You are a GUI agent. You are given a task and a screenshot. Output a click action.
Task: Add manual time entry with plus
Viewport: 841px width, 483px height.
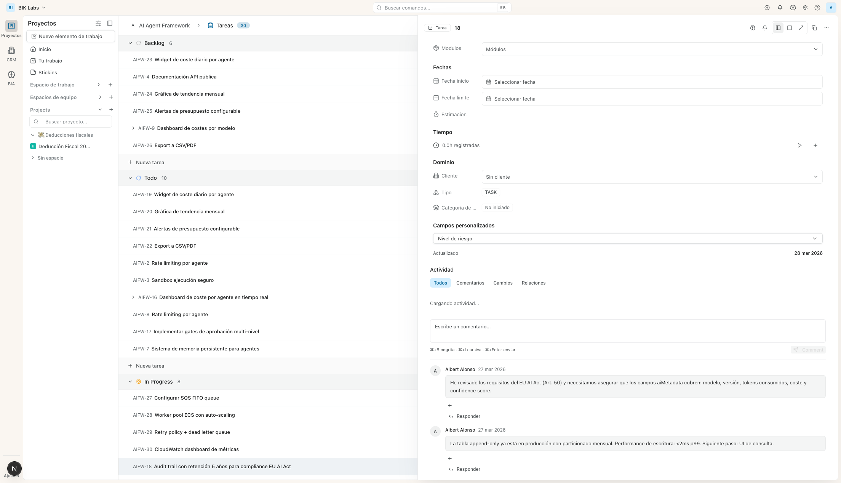tap(815, 146)
